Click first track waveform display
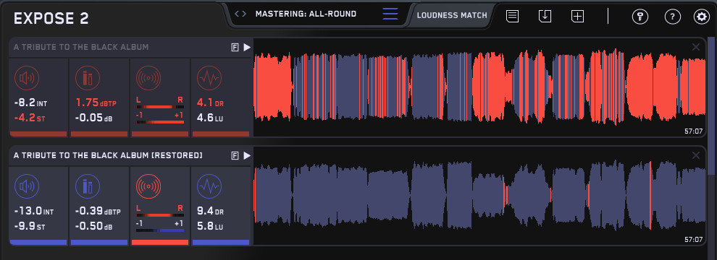This screenshot has height=260, width=717. point(479,87)
